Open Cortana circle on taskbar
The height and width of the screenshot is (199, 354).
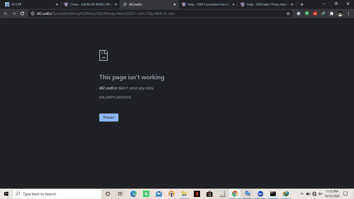[108, 194]
